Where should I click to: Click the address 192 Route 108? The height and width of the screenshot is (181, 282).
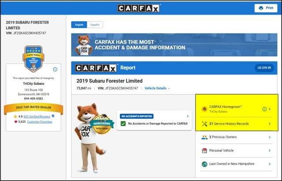33,90
